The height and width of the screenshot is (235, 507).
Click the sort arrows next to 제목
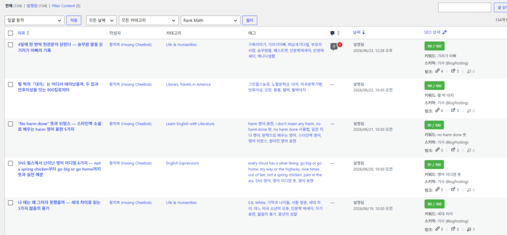pyautogui.click(x=28, y=33)
